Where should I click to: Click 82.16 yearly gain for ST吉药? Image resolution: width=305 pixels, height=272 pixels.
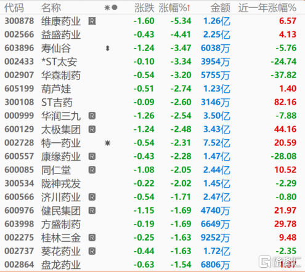pos(285,102)
